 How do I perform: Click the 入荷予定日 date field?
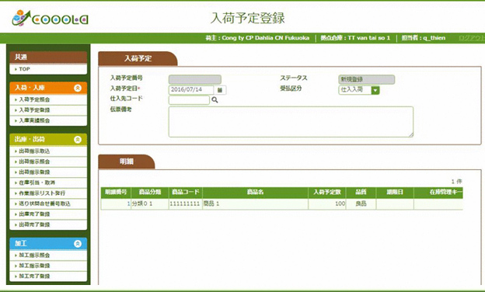pyautogui.click(x=191, y=90)
